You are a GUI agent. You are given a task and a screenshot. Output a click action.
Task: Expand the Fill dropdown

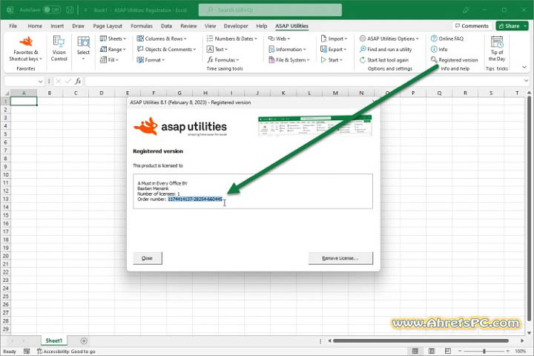click(x=109, y=60)
